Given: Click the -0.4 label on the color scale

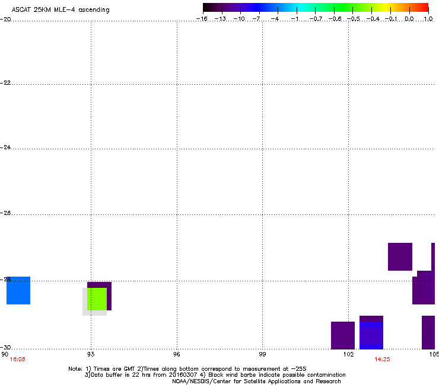Looking at the screenshot, I should (373, 19).
